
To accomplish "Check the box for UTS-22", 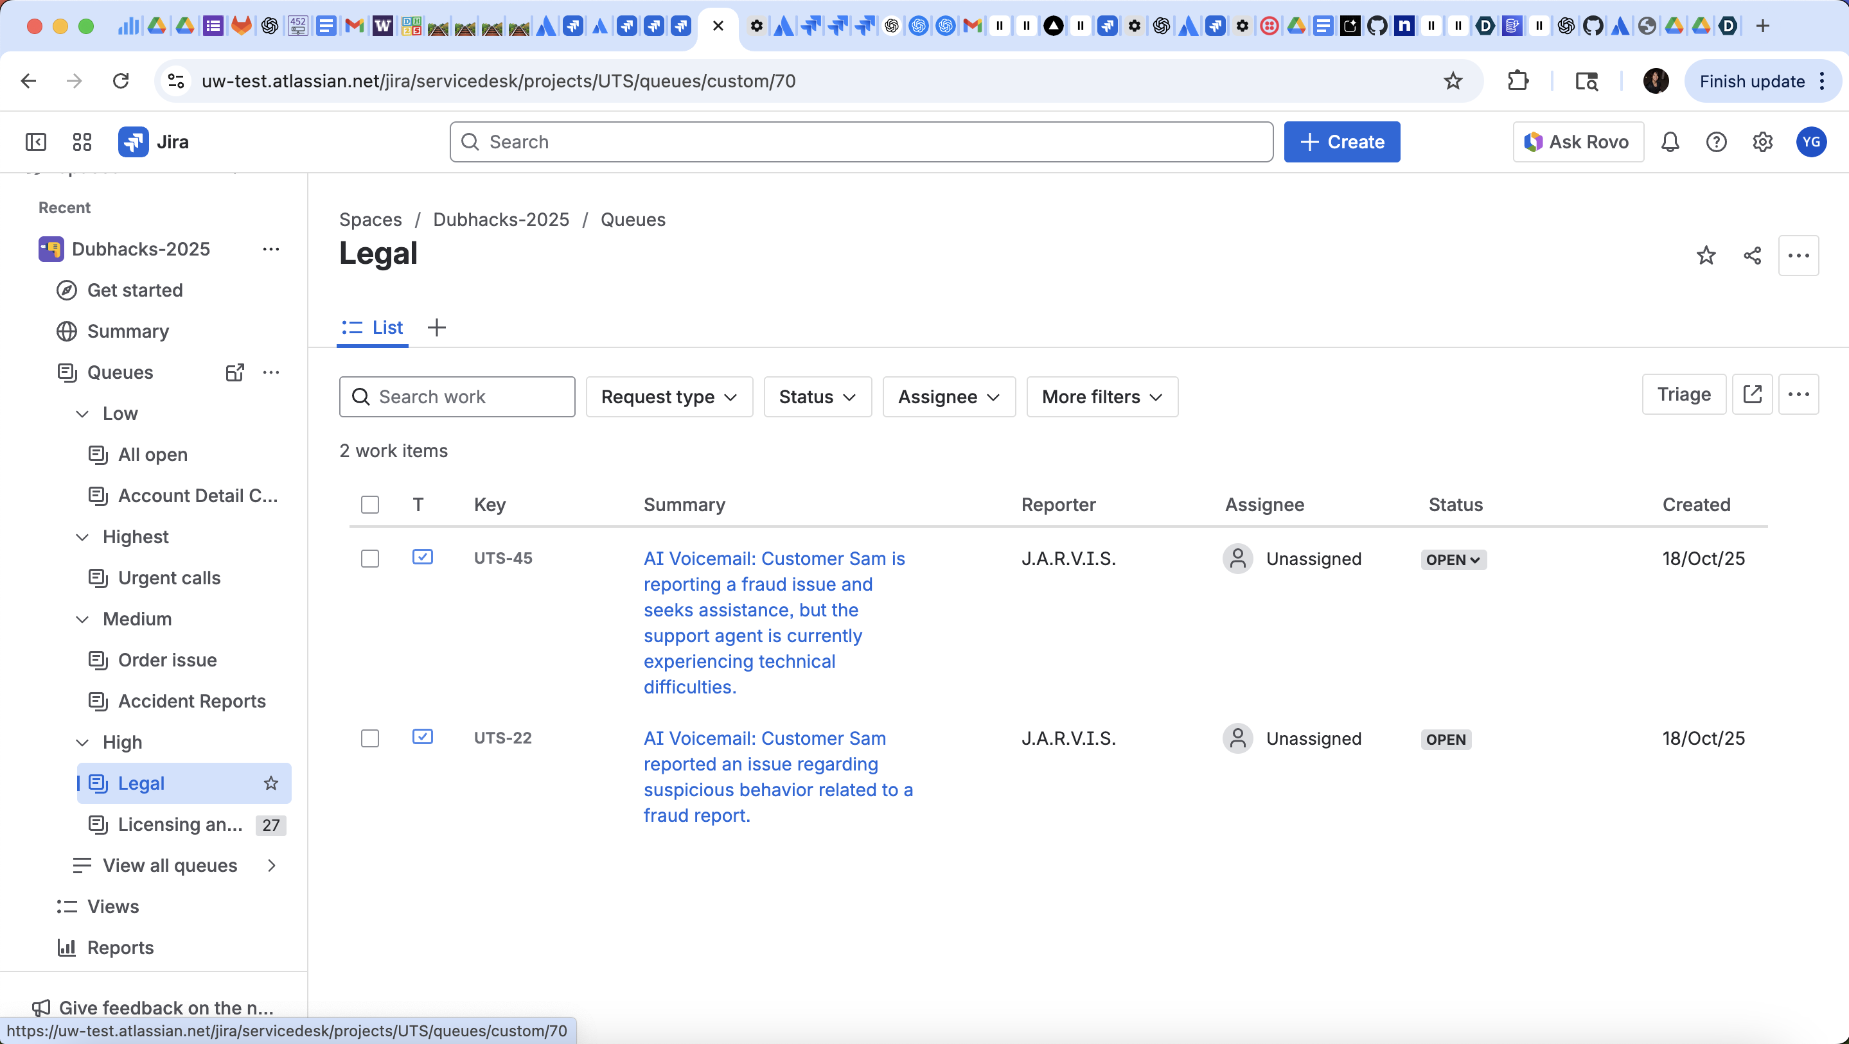I will coord(369,738).
